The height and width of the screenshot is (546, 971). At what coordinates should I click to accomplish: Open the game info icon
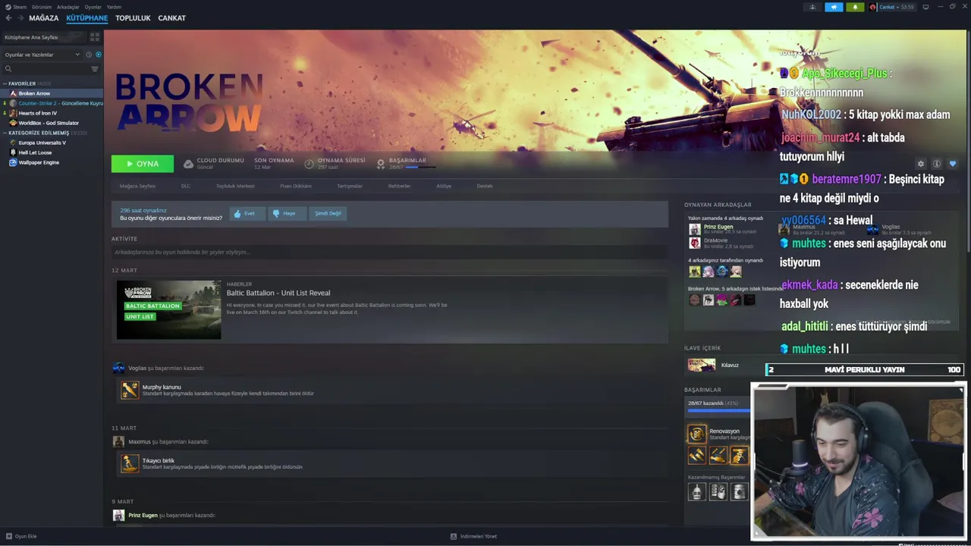[937, 164]
